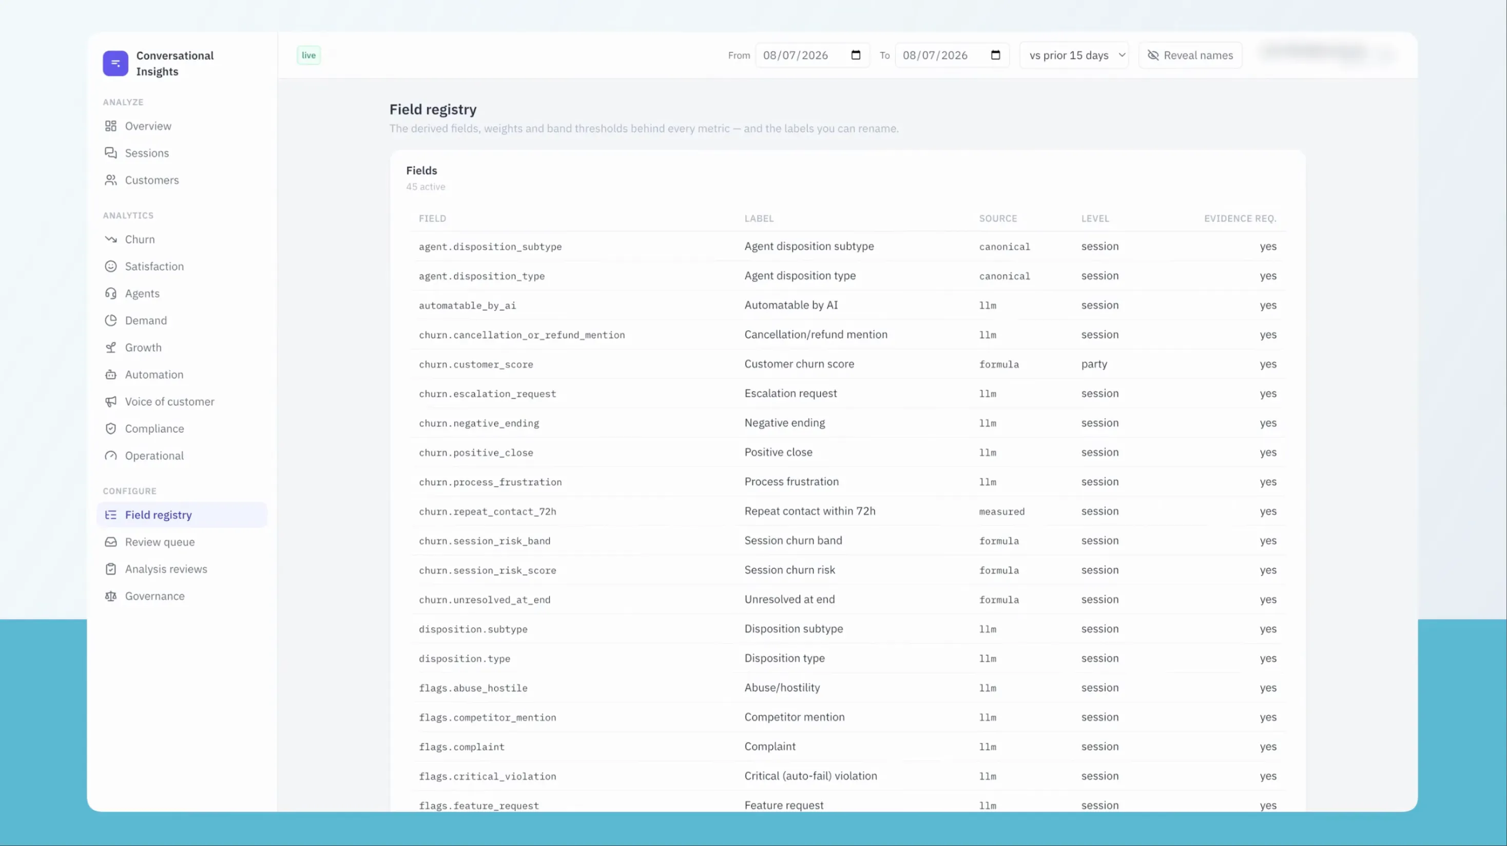Click the party level cell
1507x846 pixels.
tap(1094, 364)
